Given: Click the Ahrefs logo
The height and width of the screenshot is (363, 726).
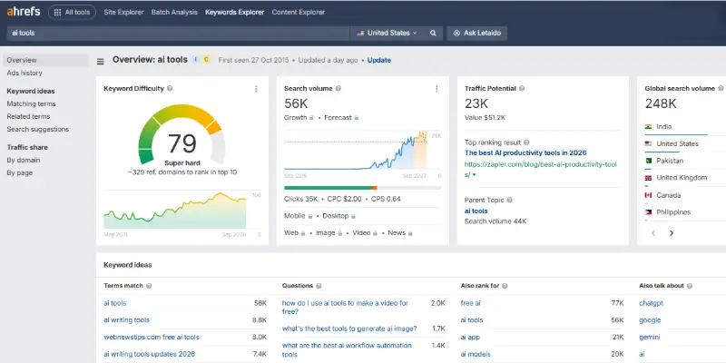Looking at the screenshot, I should click(x=24, y=12).
